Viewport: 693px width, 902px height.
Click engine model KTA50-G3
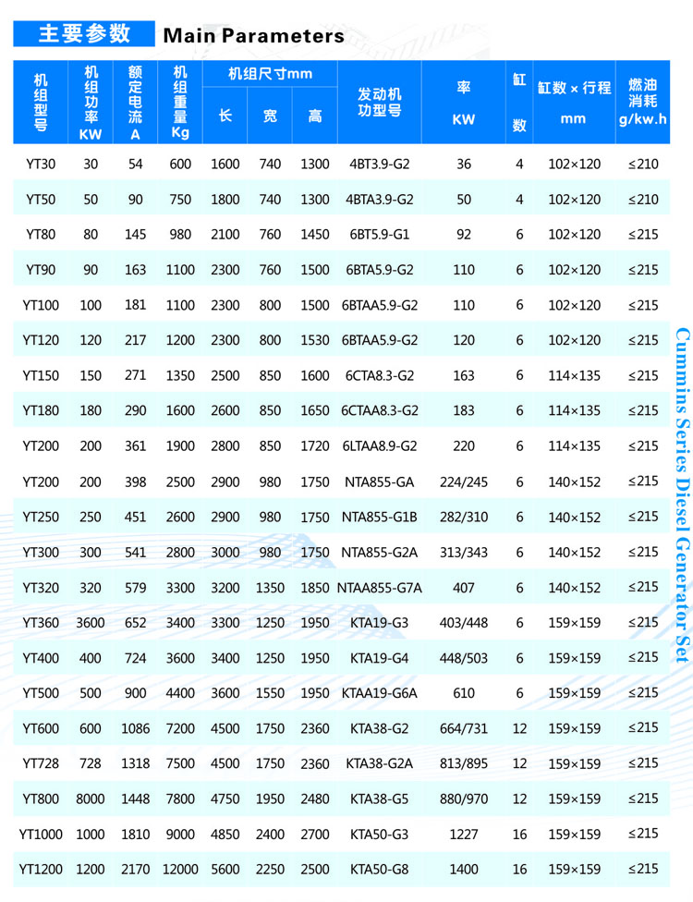point(380,835)
